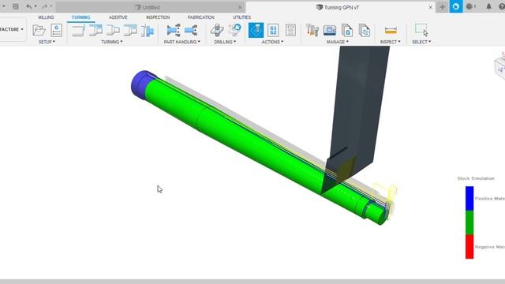Click the second Part Handling icon
This screenshot has height=284, width=505.
coord(191,30)
